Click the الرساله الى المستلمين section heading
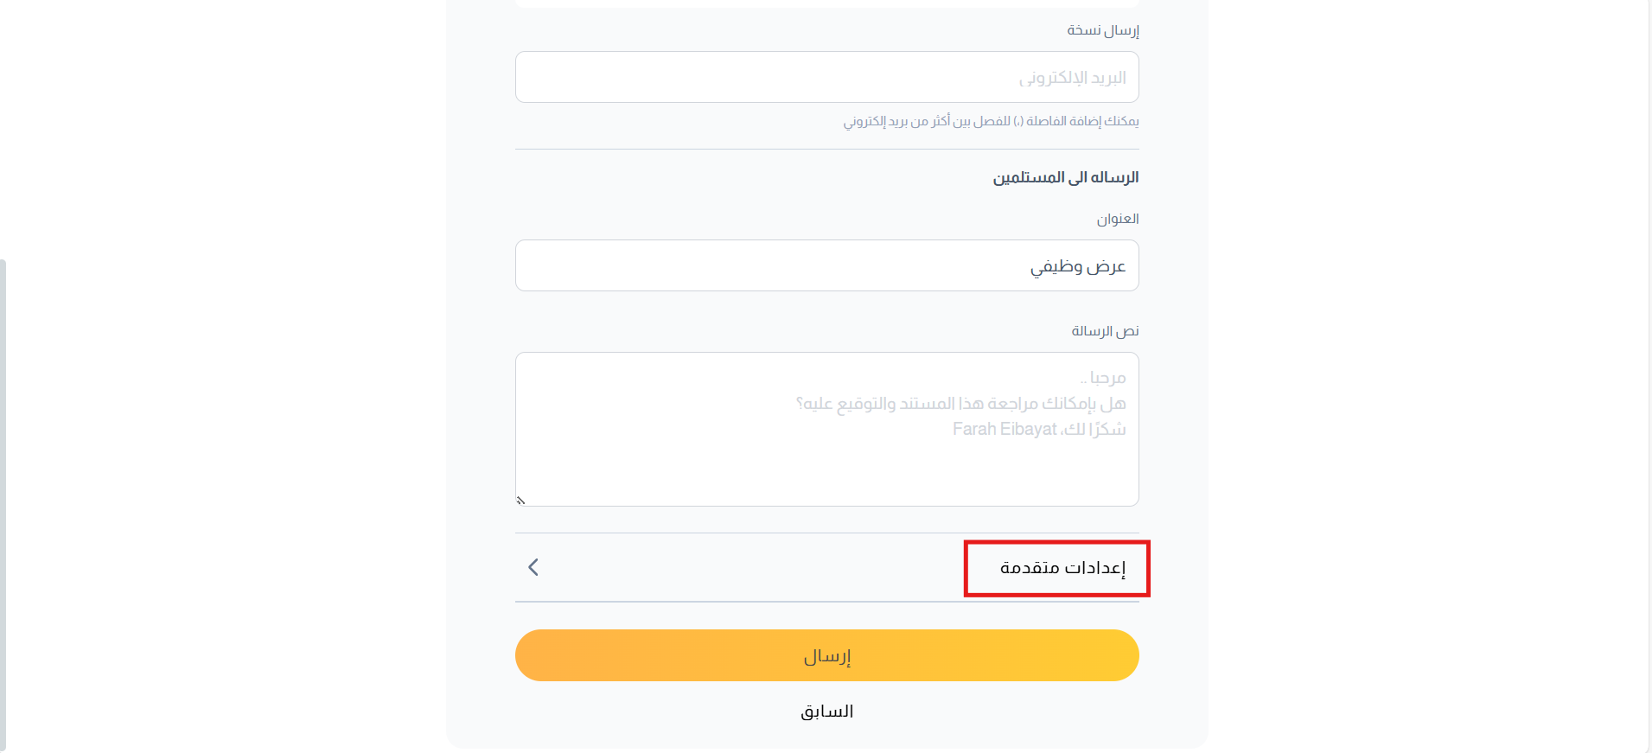Screen dimensions: 1652x753 pos(1065,177)
